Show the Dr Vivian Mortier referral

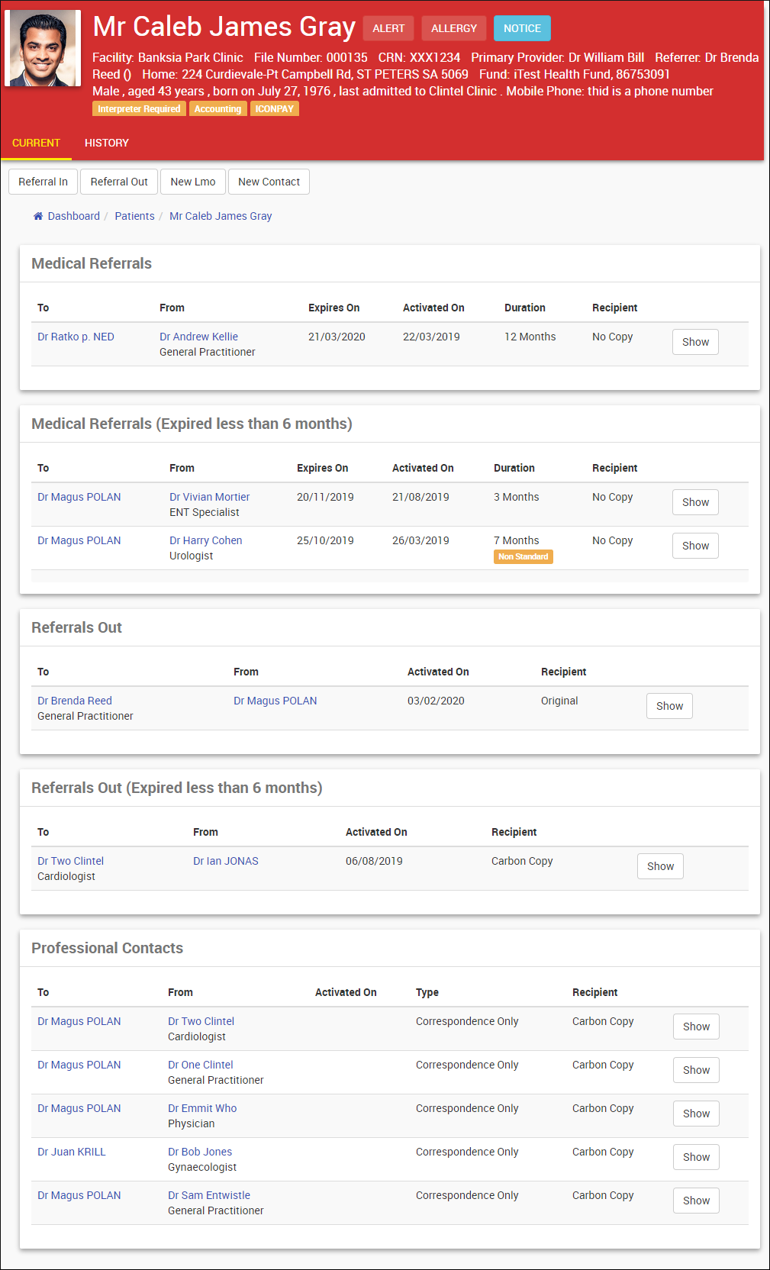(x=695, y=502)
